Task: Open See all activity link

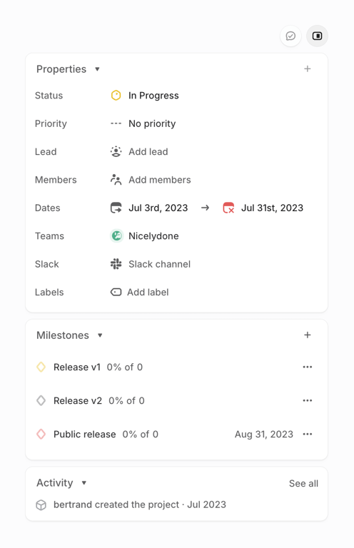Action: point(303,483)
